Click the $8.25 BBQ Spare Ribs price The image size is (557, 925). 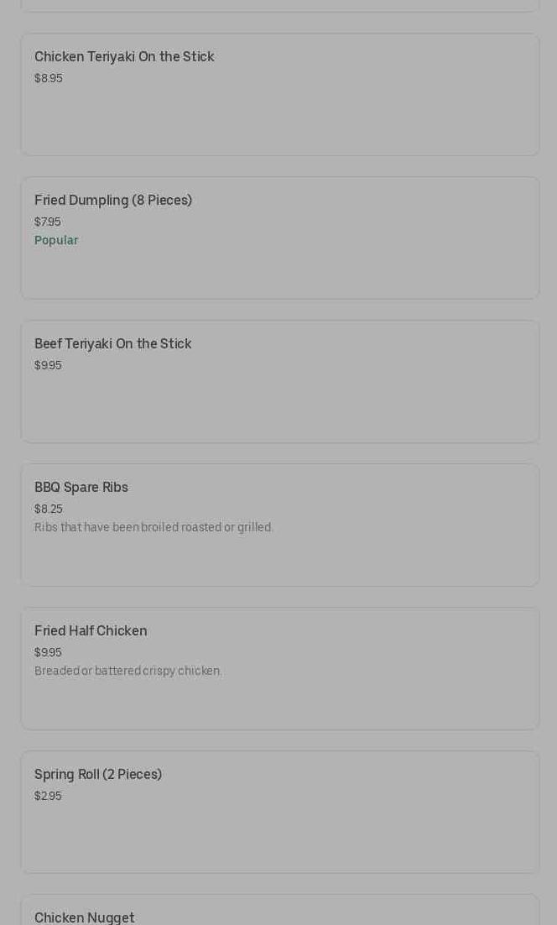click(49, 509)
